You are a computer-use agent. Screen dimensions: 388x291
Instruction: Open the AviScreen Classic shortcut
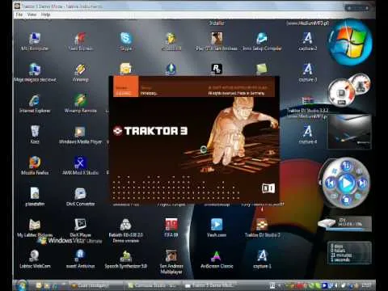click(217, 259)
